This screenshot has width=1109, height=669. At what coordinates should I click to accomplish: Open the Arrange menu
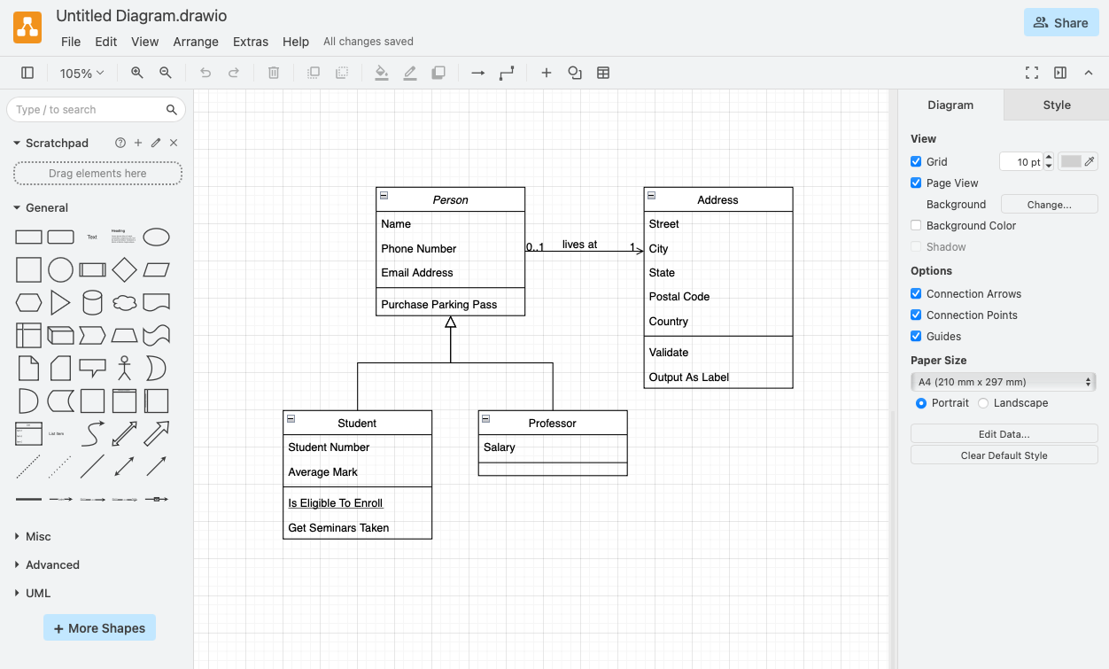coord(196,42)
